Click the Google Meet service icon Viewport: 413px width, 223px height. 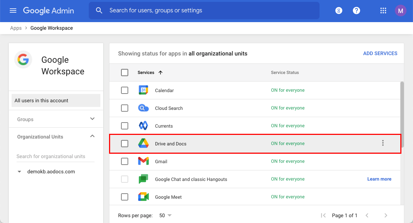(x=143, y=197)
